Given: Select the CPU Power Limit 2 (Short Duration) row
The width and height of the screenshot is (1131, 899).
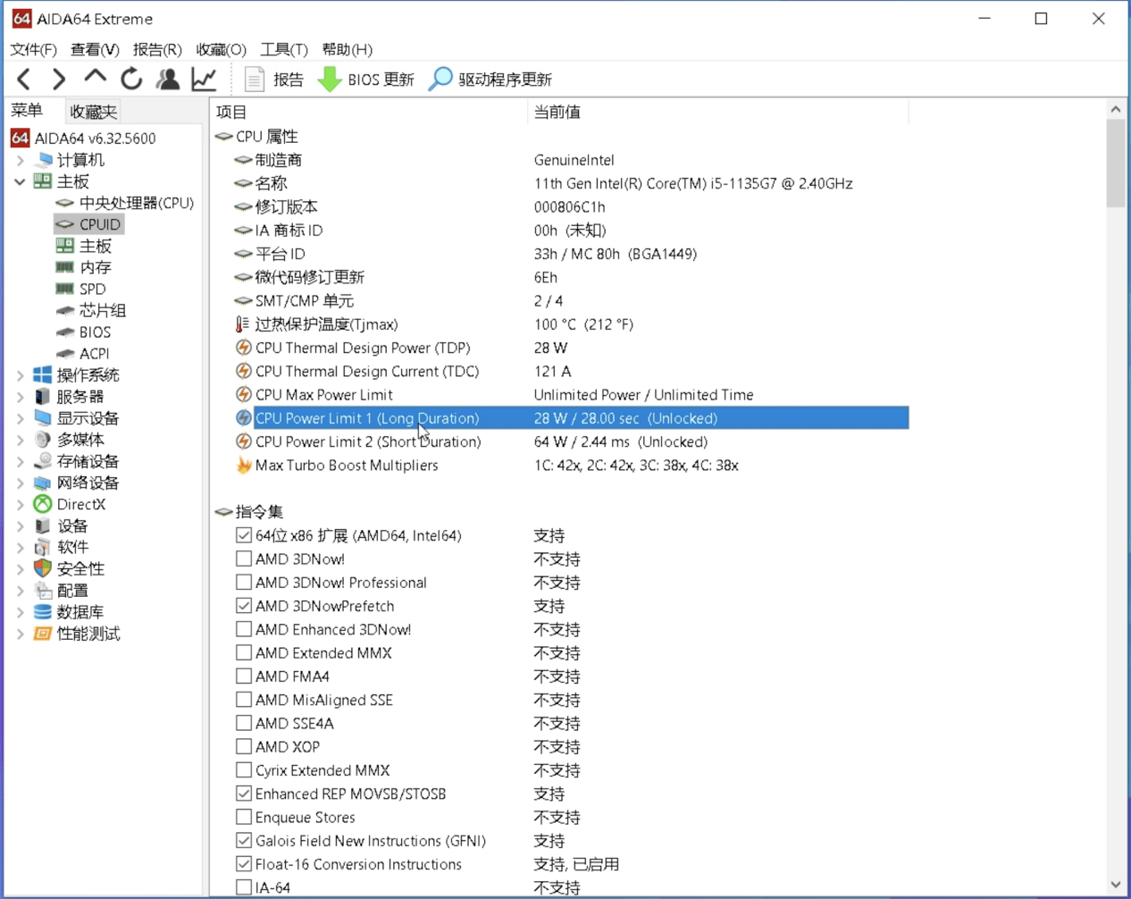Looking at the screenshot, I should pyautogui.click(x=572, y=441).
